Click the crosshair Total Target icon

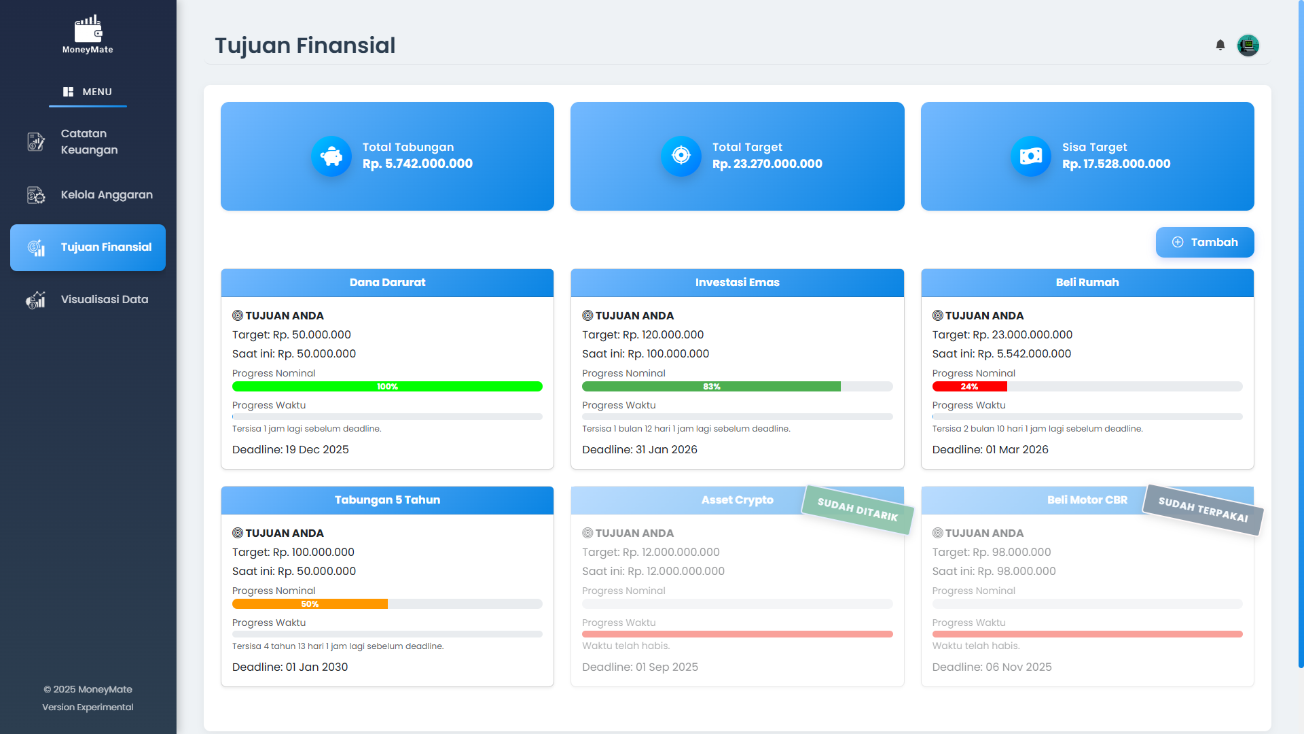681,156
